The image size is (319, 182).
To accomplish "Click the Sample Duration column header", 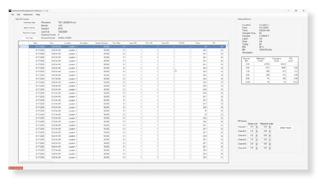I will click(x=102, y=43).
